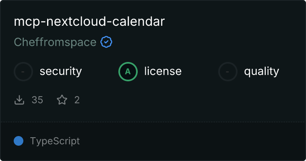Click the green license A grade badge
Viewport: 306px width, 161px height.
tap(128, 72)
